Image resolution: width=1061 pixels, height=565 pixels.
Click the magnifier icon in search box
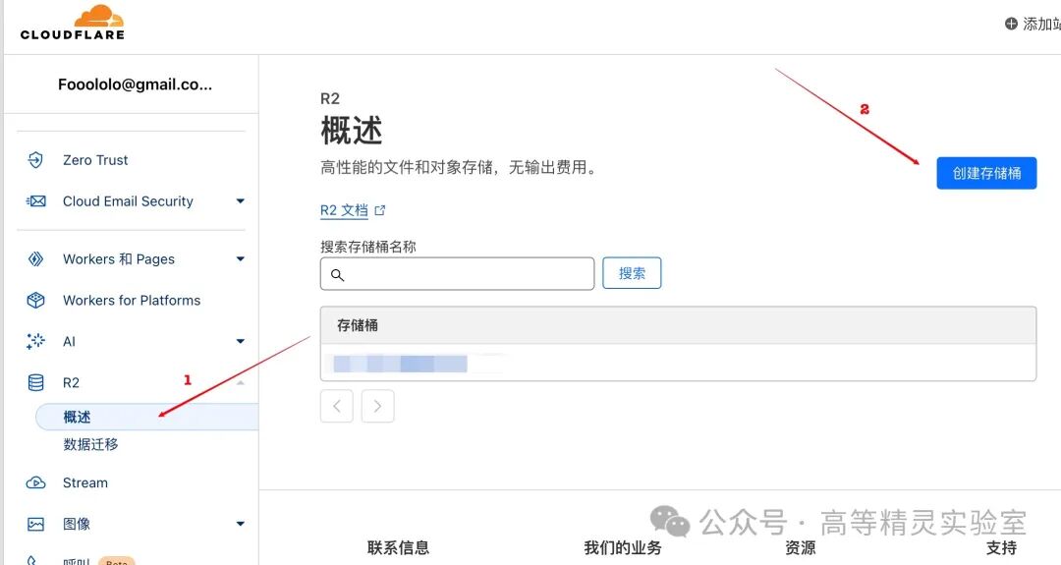tap(337, 275)
